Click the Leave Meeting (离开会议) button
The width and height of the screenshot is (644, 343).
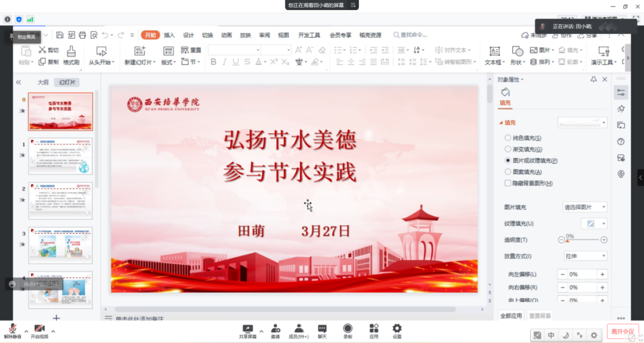624,331
